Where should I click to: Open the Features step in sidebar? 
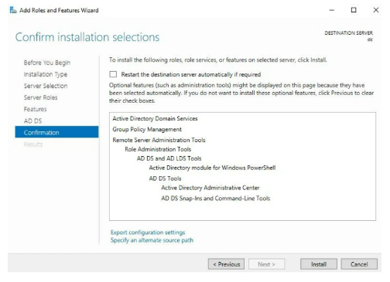pos(35,109)
